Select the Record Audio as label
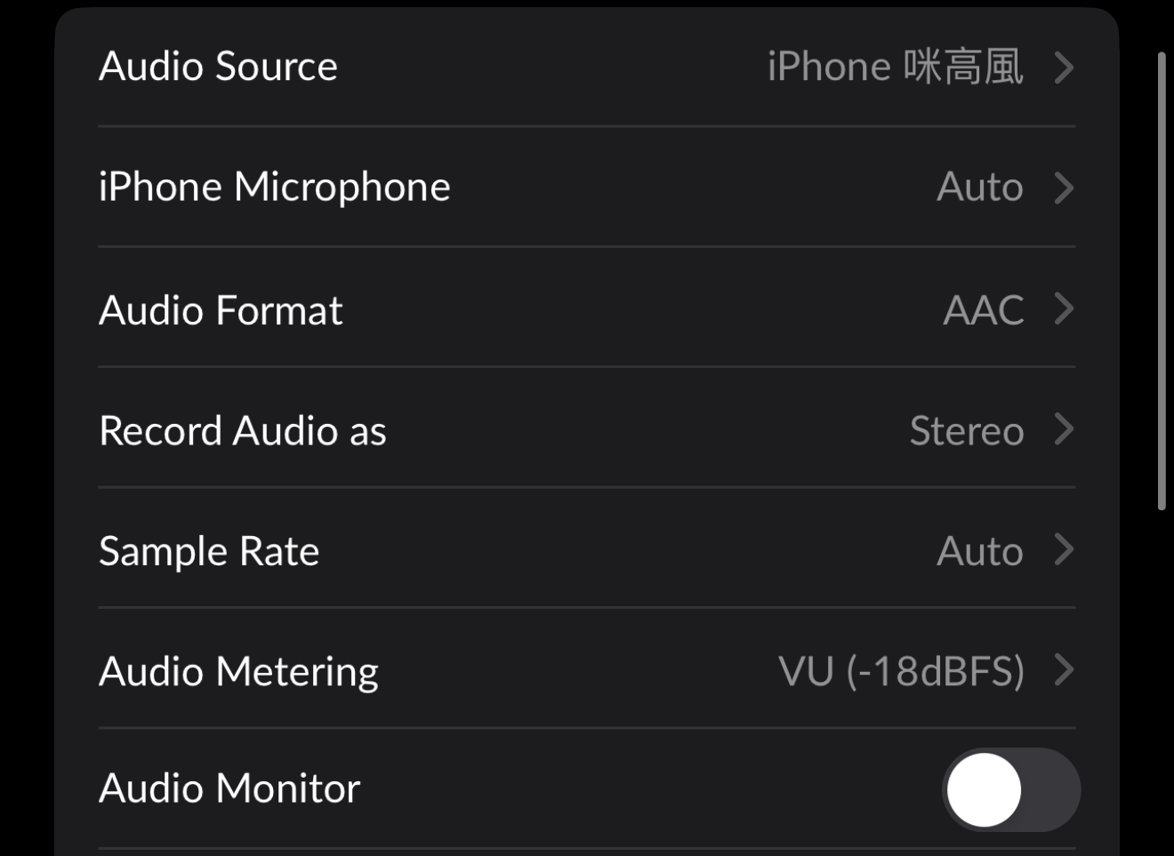This screenshot has width=1174, height=856. [x=243, y=431]
